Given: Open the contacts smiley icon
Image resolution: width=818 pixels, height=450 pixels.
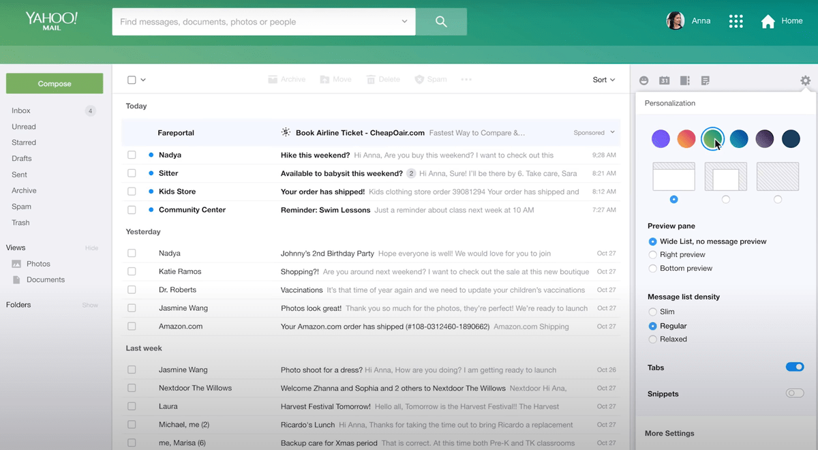Looking at the screenshot, I should [644, 80].
